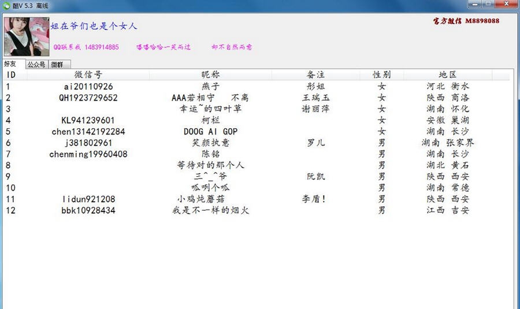The width and height of the screenshot is (520, 309).
Task: Click the nickname AAA若相守 不离
Action: click(210, 98)
